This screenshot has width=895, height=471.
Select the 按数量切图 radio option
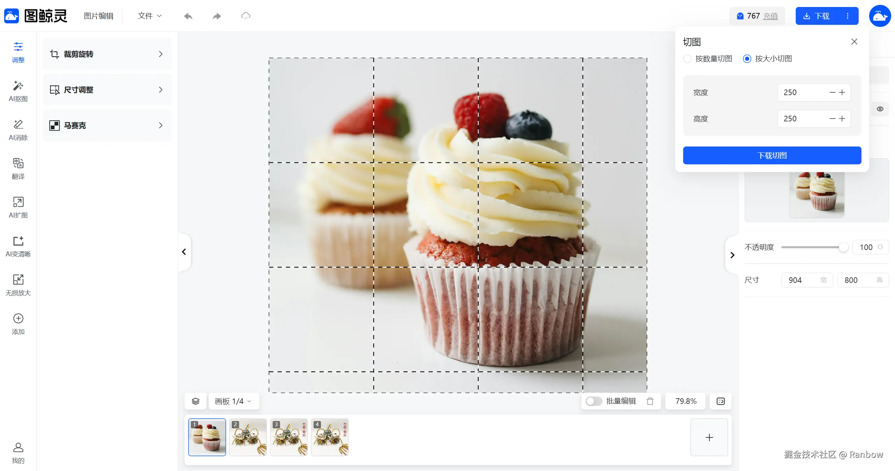[687, 59]
